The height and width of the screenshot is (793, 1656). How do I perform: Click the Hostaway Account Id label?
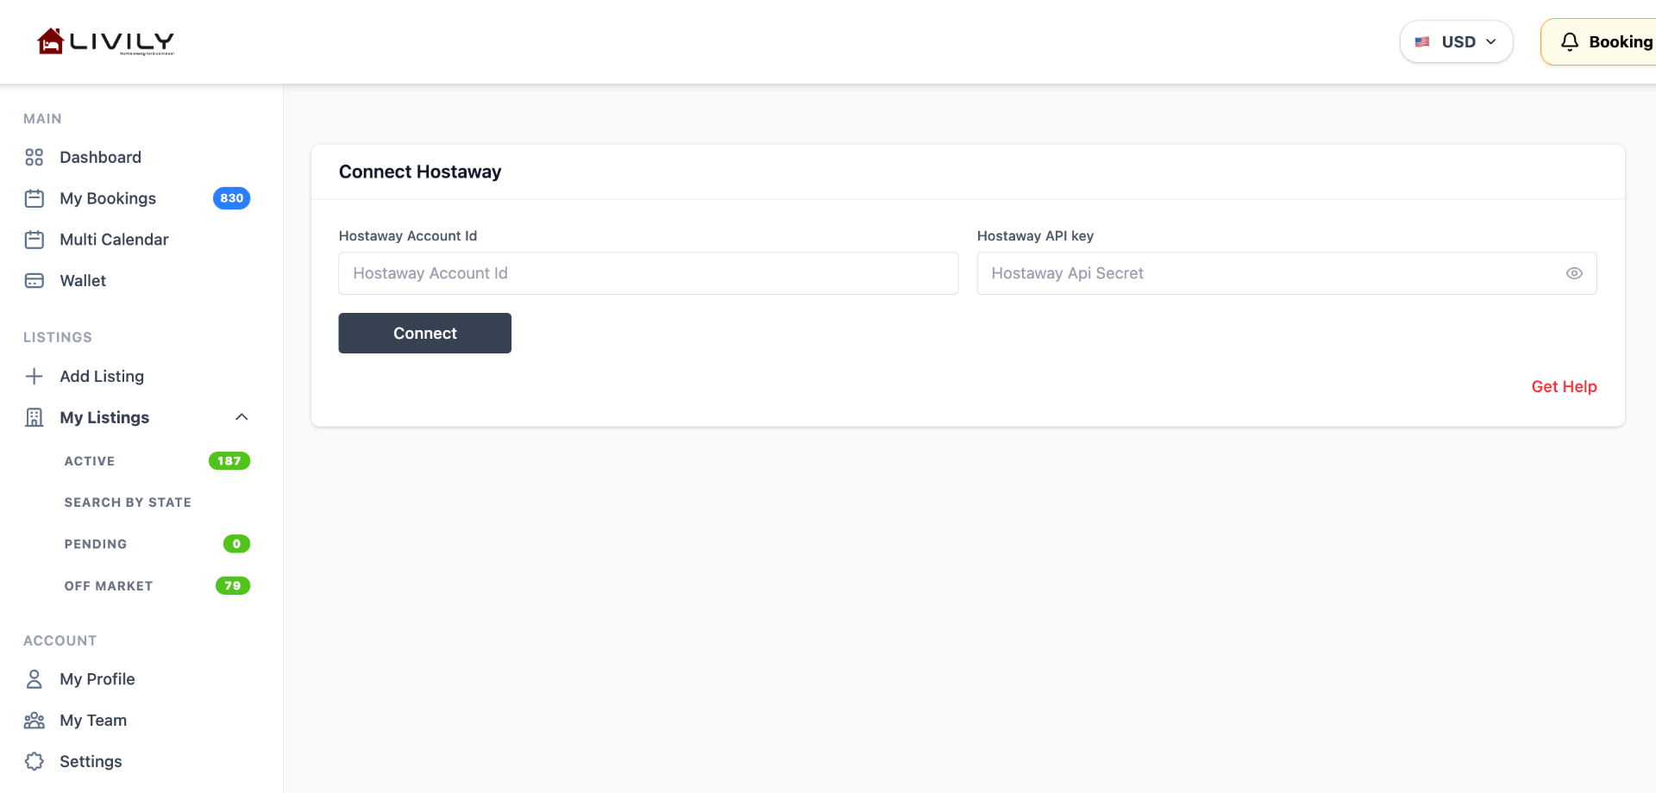coord(408,236)
